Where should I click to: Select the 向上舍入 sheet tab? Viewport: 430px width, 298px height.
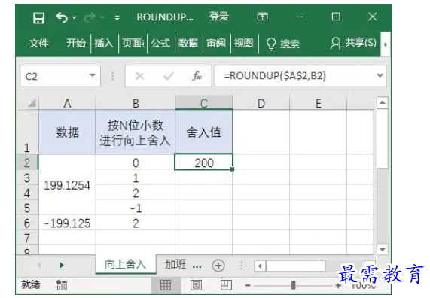125,264
